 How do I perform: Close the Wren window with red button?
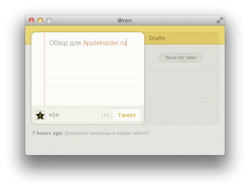31,20
